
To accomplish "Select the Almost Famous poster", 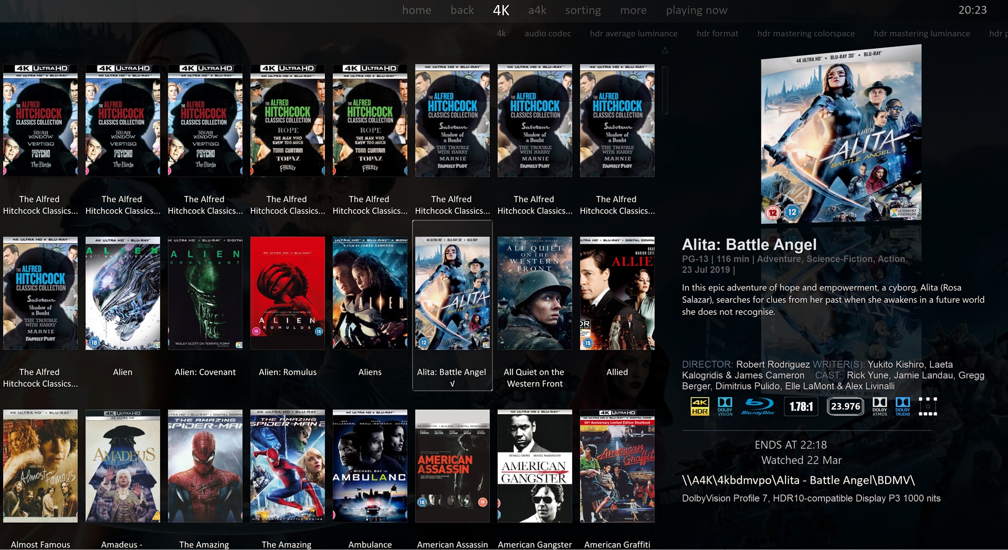I will [x=40, y=466].
